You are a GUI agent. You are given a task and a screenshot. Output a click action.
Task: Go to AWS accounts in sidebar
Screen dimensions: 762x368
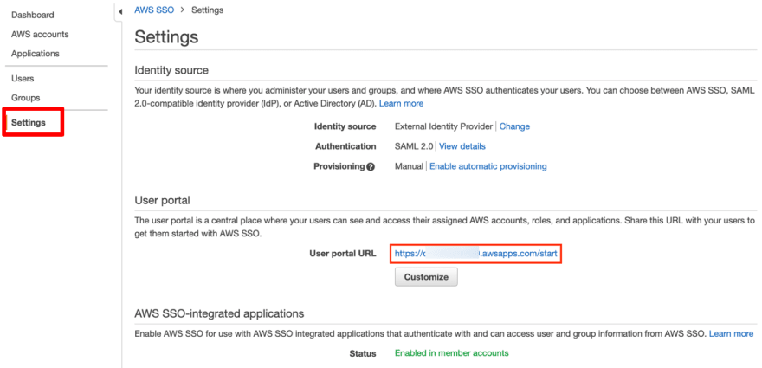(x=40, y=35)
